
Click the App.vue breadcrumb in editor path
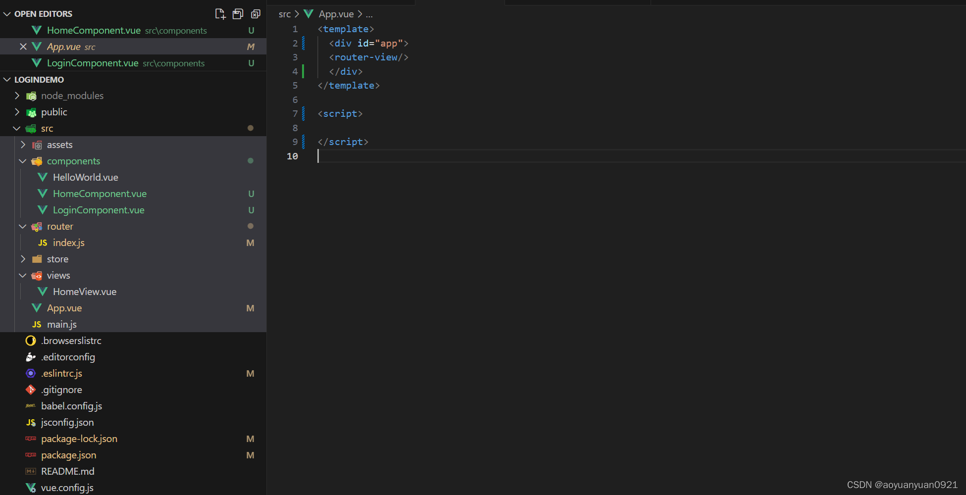[336, 14]
